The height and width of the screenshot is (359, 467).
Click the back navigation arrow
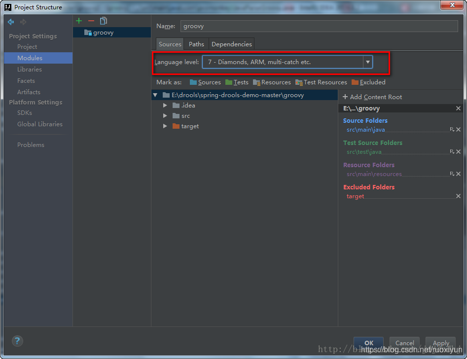pyautogui.click(x=11, y=22)
